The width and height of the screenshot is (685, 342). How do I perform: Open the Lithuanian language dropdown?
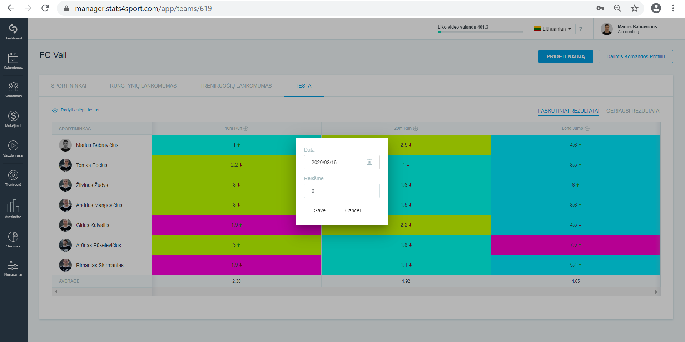(552, 29)
